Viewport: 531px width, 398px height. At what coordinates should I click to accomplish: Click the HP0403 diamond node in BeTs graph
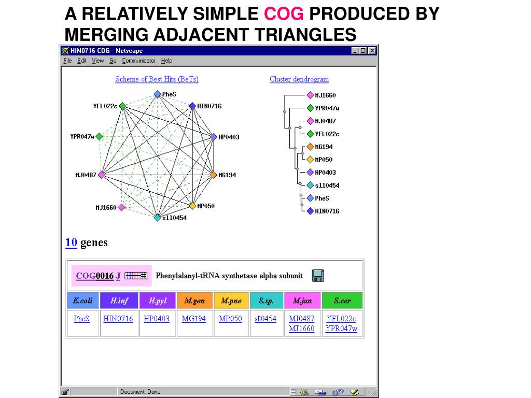(214, 137)
